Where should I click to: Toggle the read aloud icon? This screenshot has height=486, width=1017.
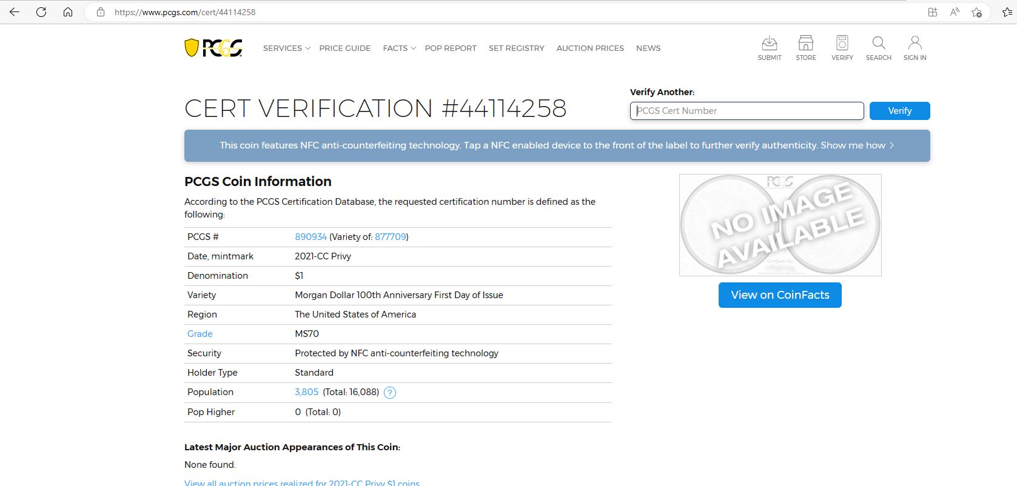(955, 12)
